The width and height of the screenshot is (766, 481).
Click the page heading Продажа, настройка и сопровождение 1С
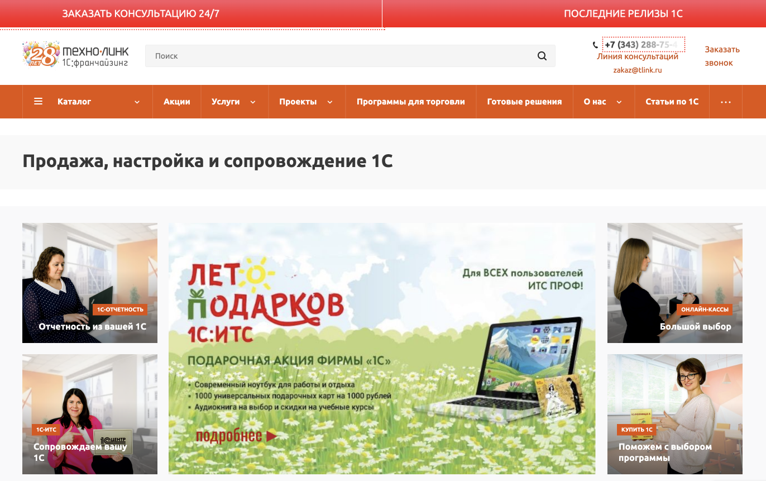pyautogui.click(x=208, y=161)
